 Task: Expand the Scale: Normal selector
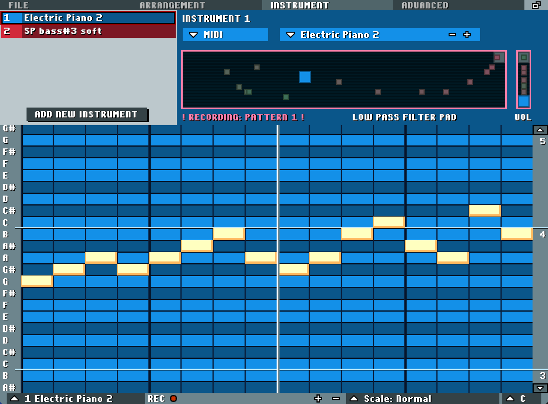pyautogui.click(x=354, y=398)
